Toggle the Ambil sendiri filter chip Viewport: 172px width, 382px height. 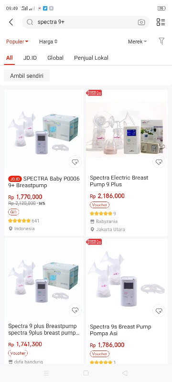pyautogui.click(x=27, y=76)
